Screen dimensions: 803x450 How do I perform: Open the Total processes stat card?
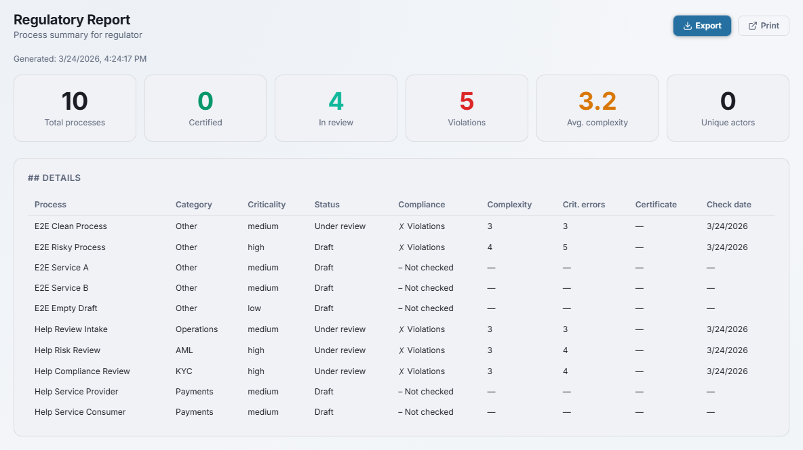[x=75, y=108]
